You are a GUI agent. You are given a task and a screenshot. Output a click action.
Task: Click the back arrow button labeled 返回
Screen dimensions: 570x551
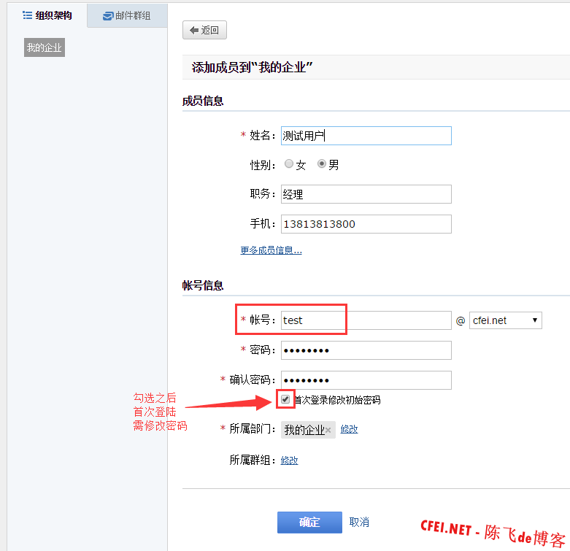click(204, 30)
